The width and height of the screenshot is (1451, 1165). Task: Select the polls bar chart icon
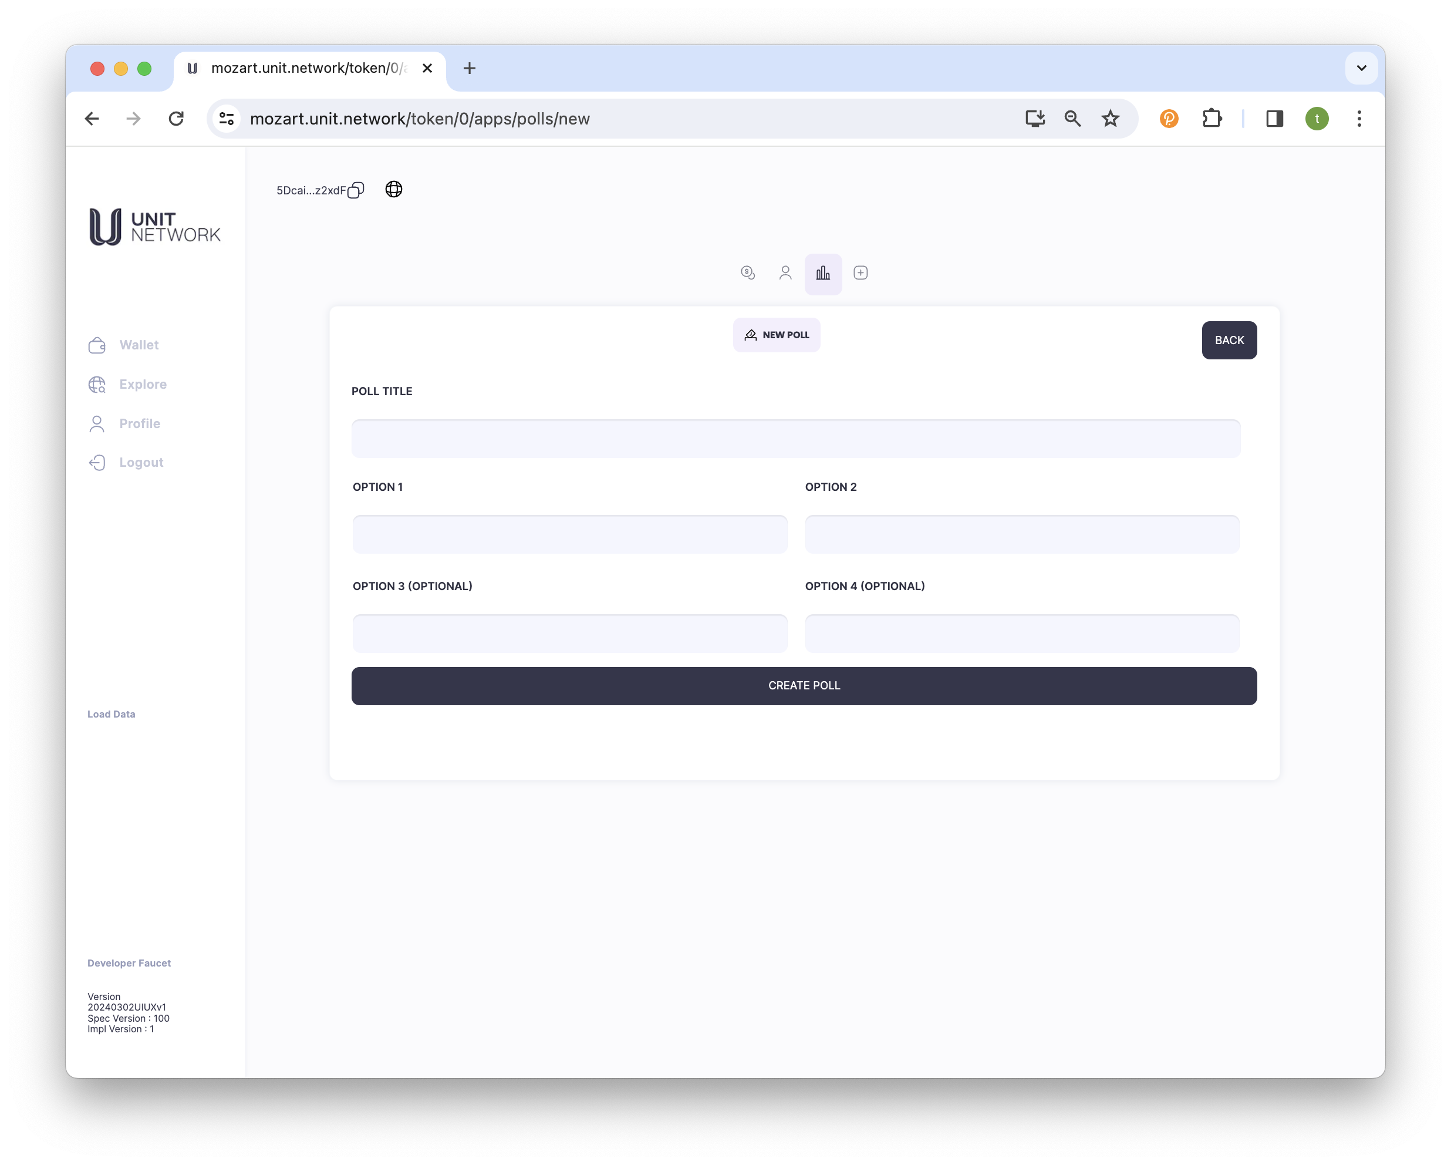[823, 274]
